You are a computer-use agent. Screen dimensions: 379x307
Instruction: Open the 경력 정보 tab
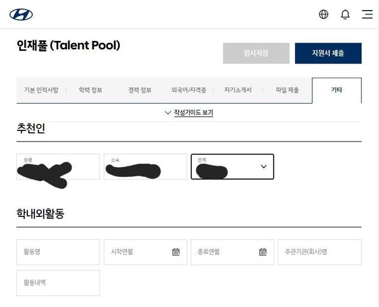tap(140, 90)
